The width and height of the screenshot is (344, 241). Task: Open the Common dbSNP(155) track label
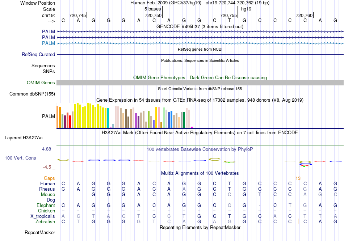click(32, 94)
